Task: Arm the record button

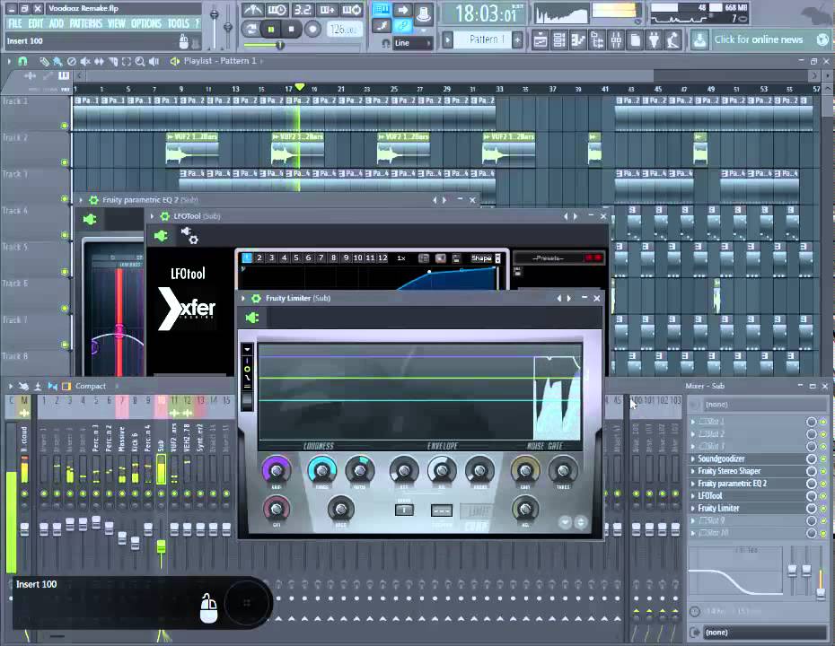Action: pos(312,29)
